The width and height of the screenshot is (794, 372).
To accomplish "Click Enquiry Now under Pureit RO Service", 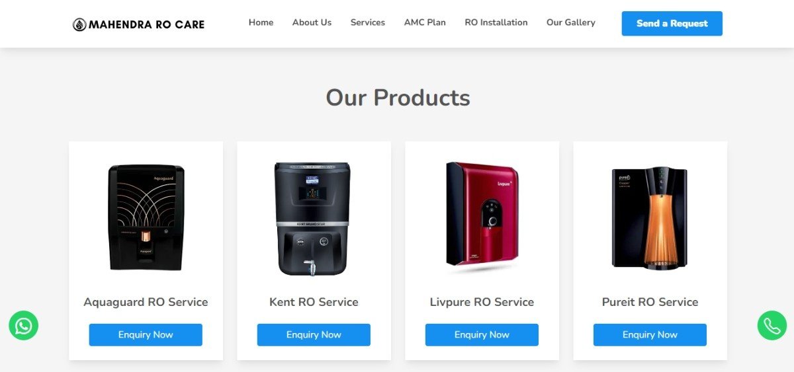I will [x=650, y=335].
